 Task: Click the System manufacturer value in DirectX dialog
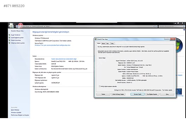click(132, 69)
